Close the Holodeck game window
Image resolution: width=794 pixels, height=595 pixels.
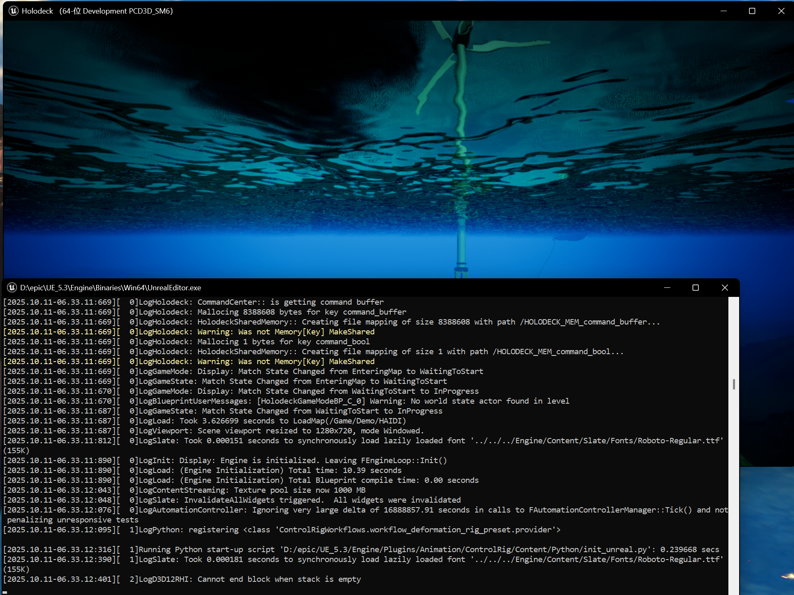tap(781, 11)
